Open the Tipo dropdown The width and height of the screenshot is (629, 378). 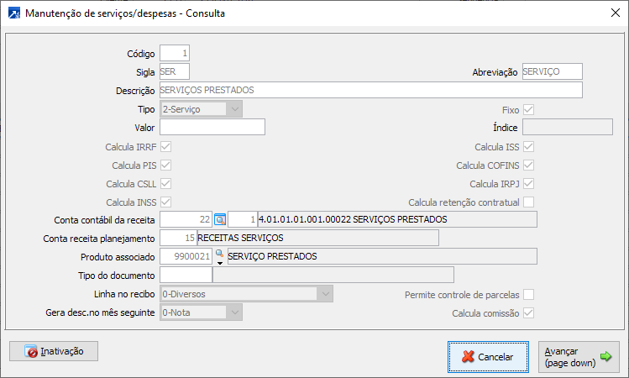coord(235,108)
